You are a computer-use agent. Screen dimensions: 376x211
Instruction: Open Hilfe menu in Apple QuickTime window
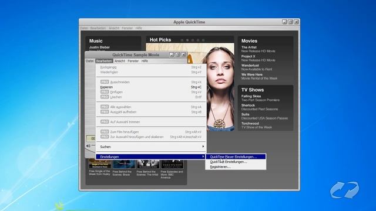click(x=139, y=28)
